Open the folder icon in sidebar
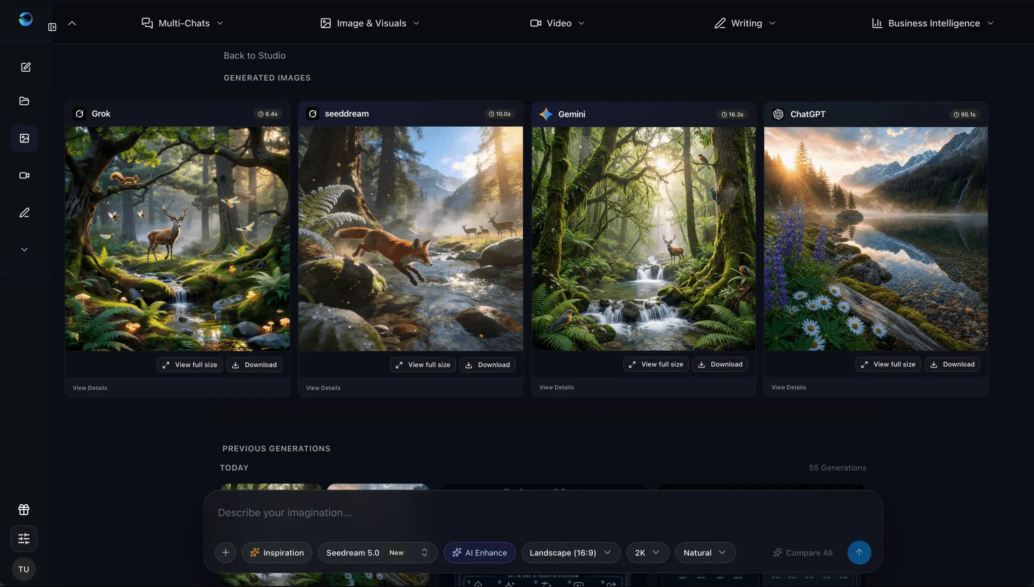This screenshot has width=1034, height=587. pos(24,101)
